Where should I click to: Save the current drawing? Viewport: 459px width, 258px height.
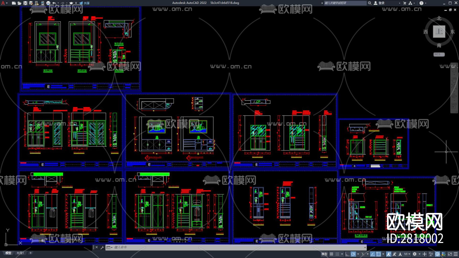25,3
